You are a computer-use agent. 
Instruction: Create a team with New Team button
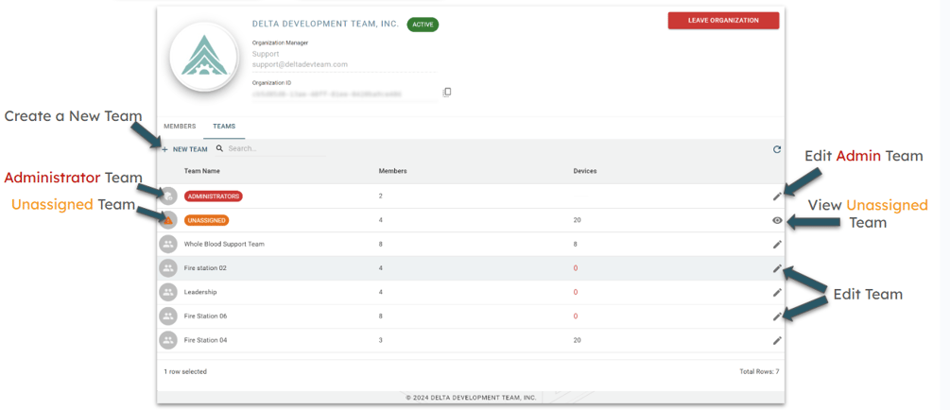click(184, 149)
